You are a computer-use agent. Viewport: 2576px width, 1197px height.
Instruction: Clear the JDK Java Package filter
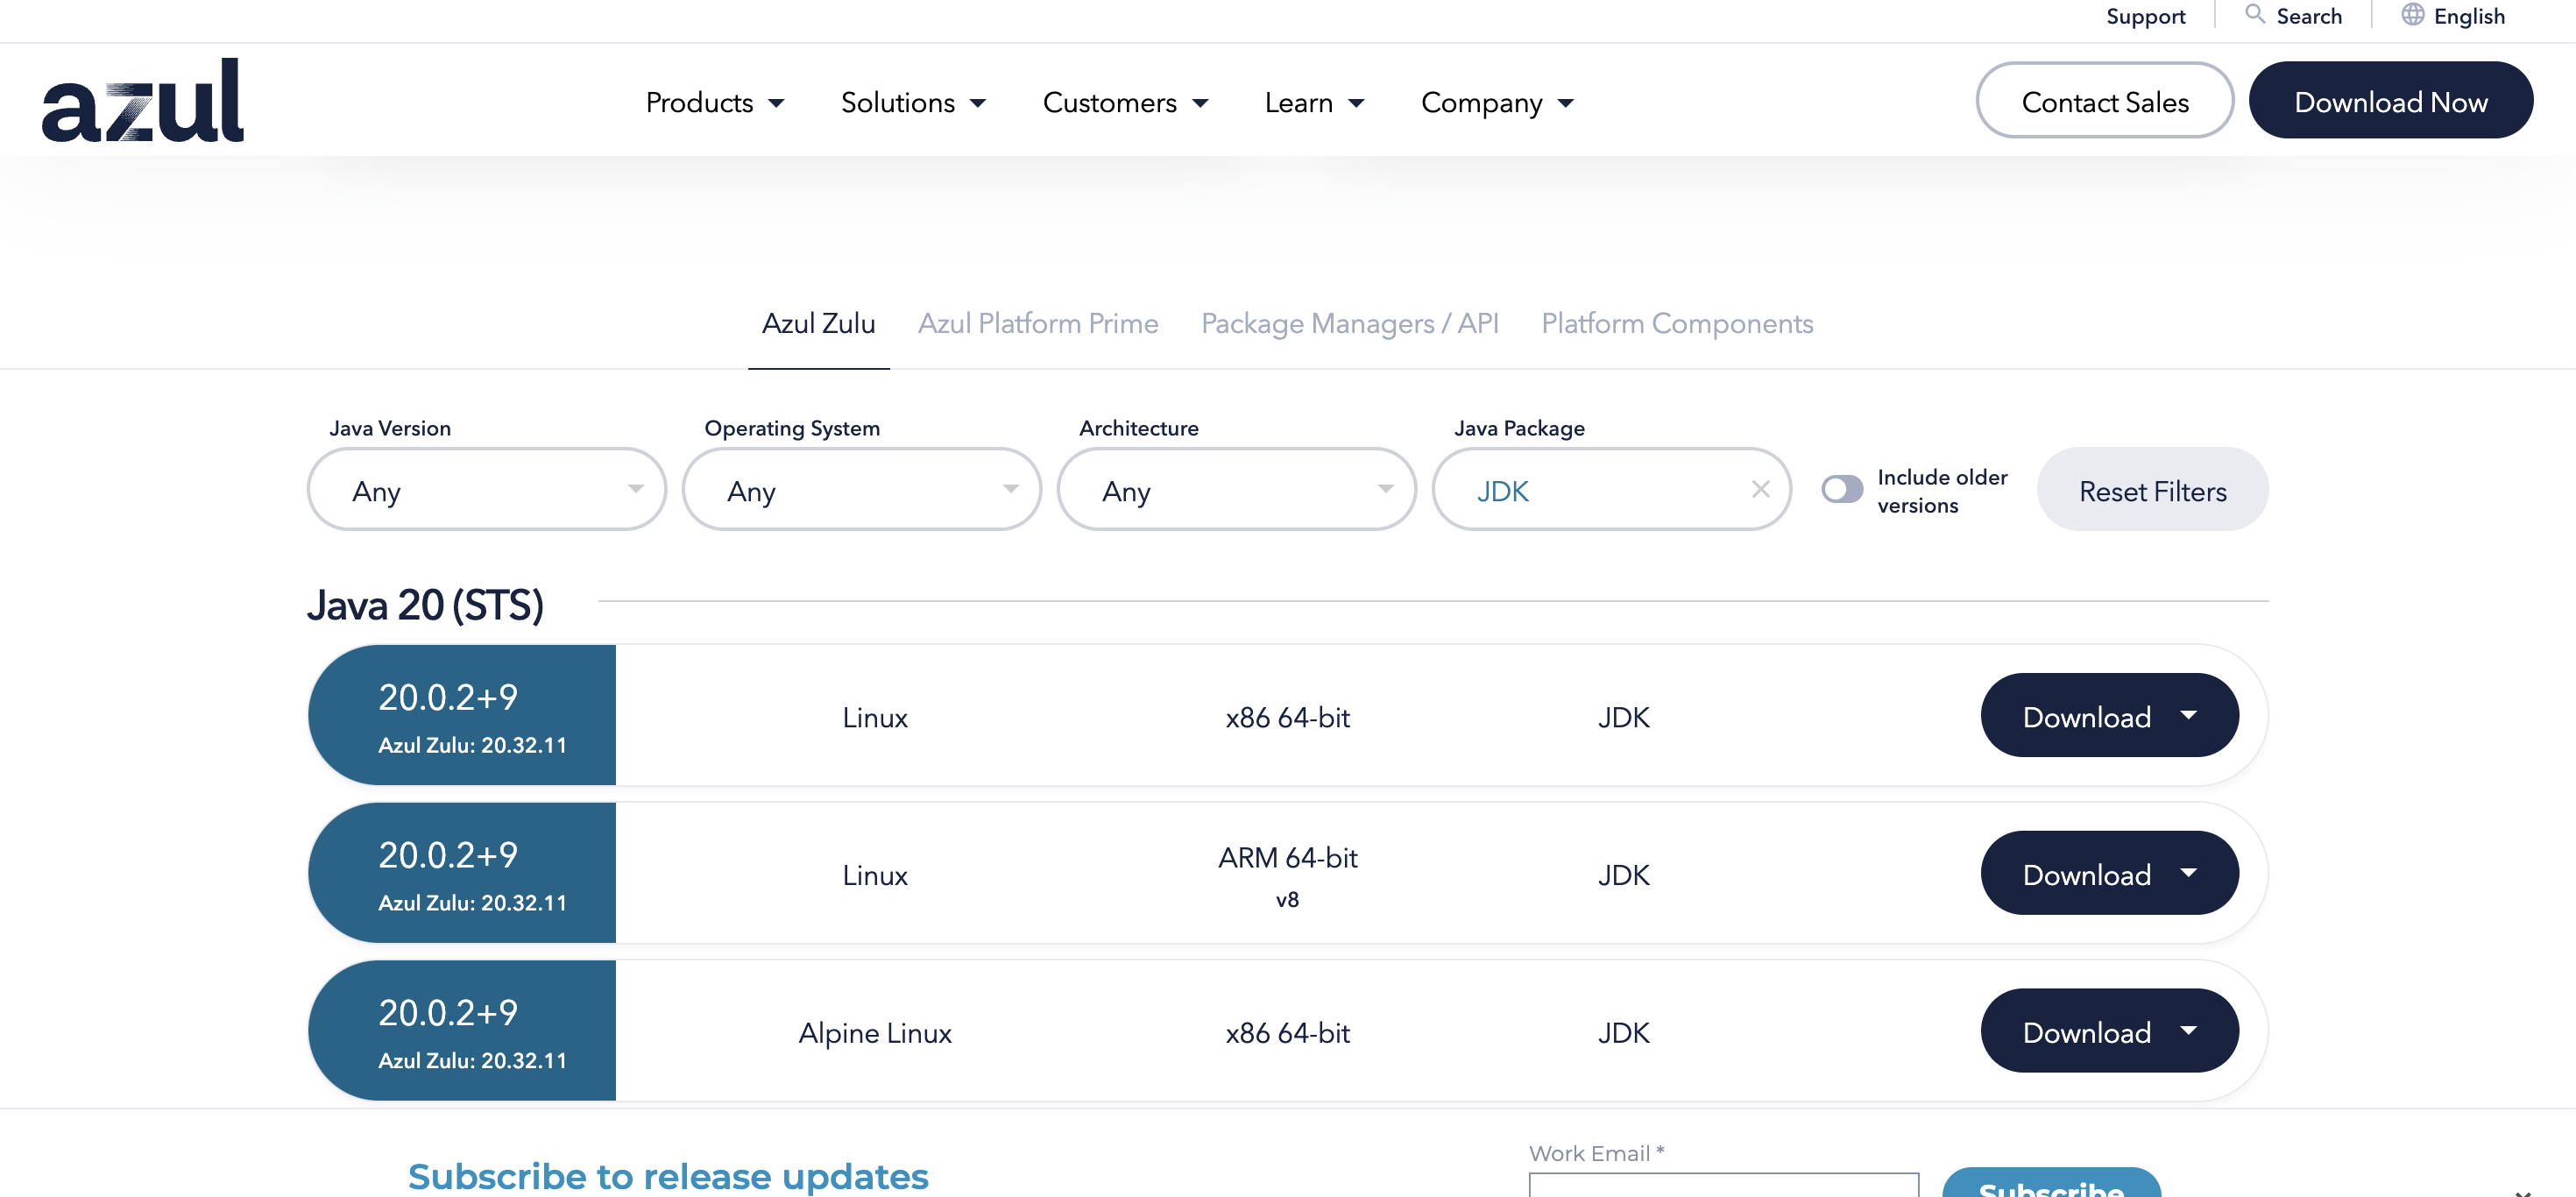1760,489
